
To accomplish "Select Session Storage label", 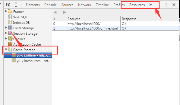I will click(x=25, y=34).
